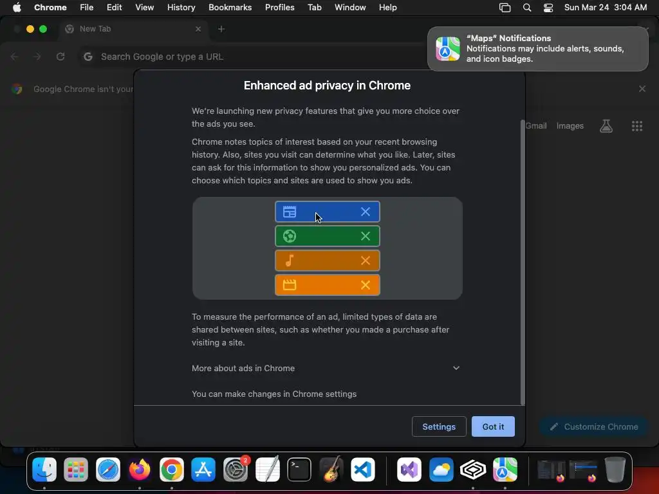The width and height of the screenshot is (659, 494).
Task: Close the New Tab tab
Action: pos(198,29)
